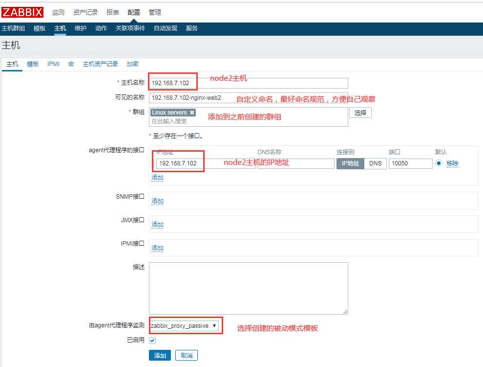483x367 pixels.
Task: Select default agent interface radio button
Action: coord(439,163)
